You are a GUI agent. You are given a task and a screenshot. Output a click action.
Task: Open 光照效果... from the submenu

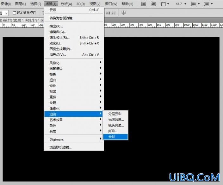click(115, 120)
